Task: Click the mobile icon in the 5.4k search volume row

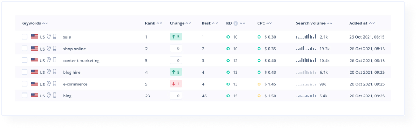Action: (x=54, y=95)
